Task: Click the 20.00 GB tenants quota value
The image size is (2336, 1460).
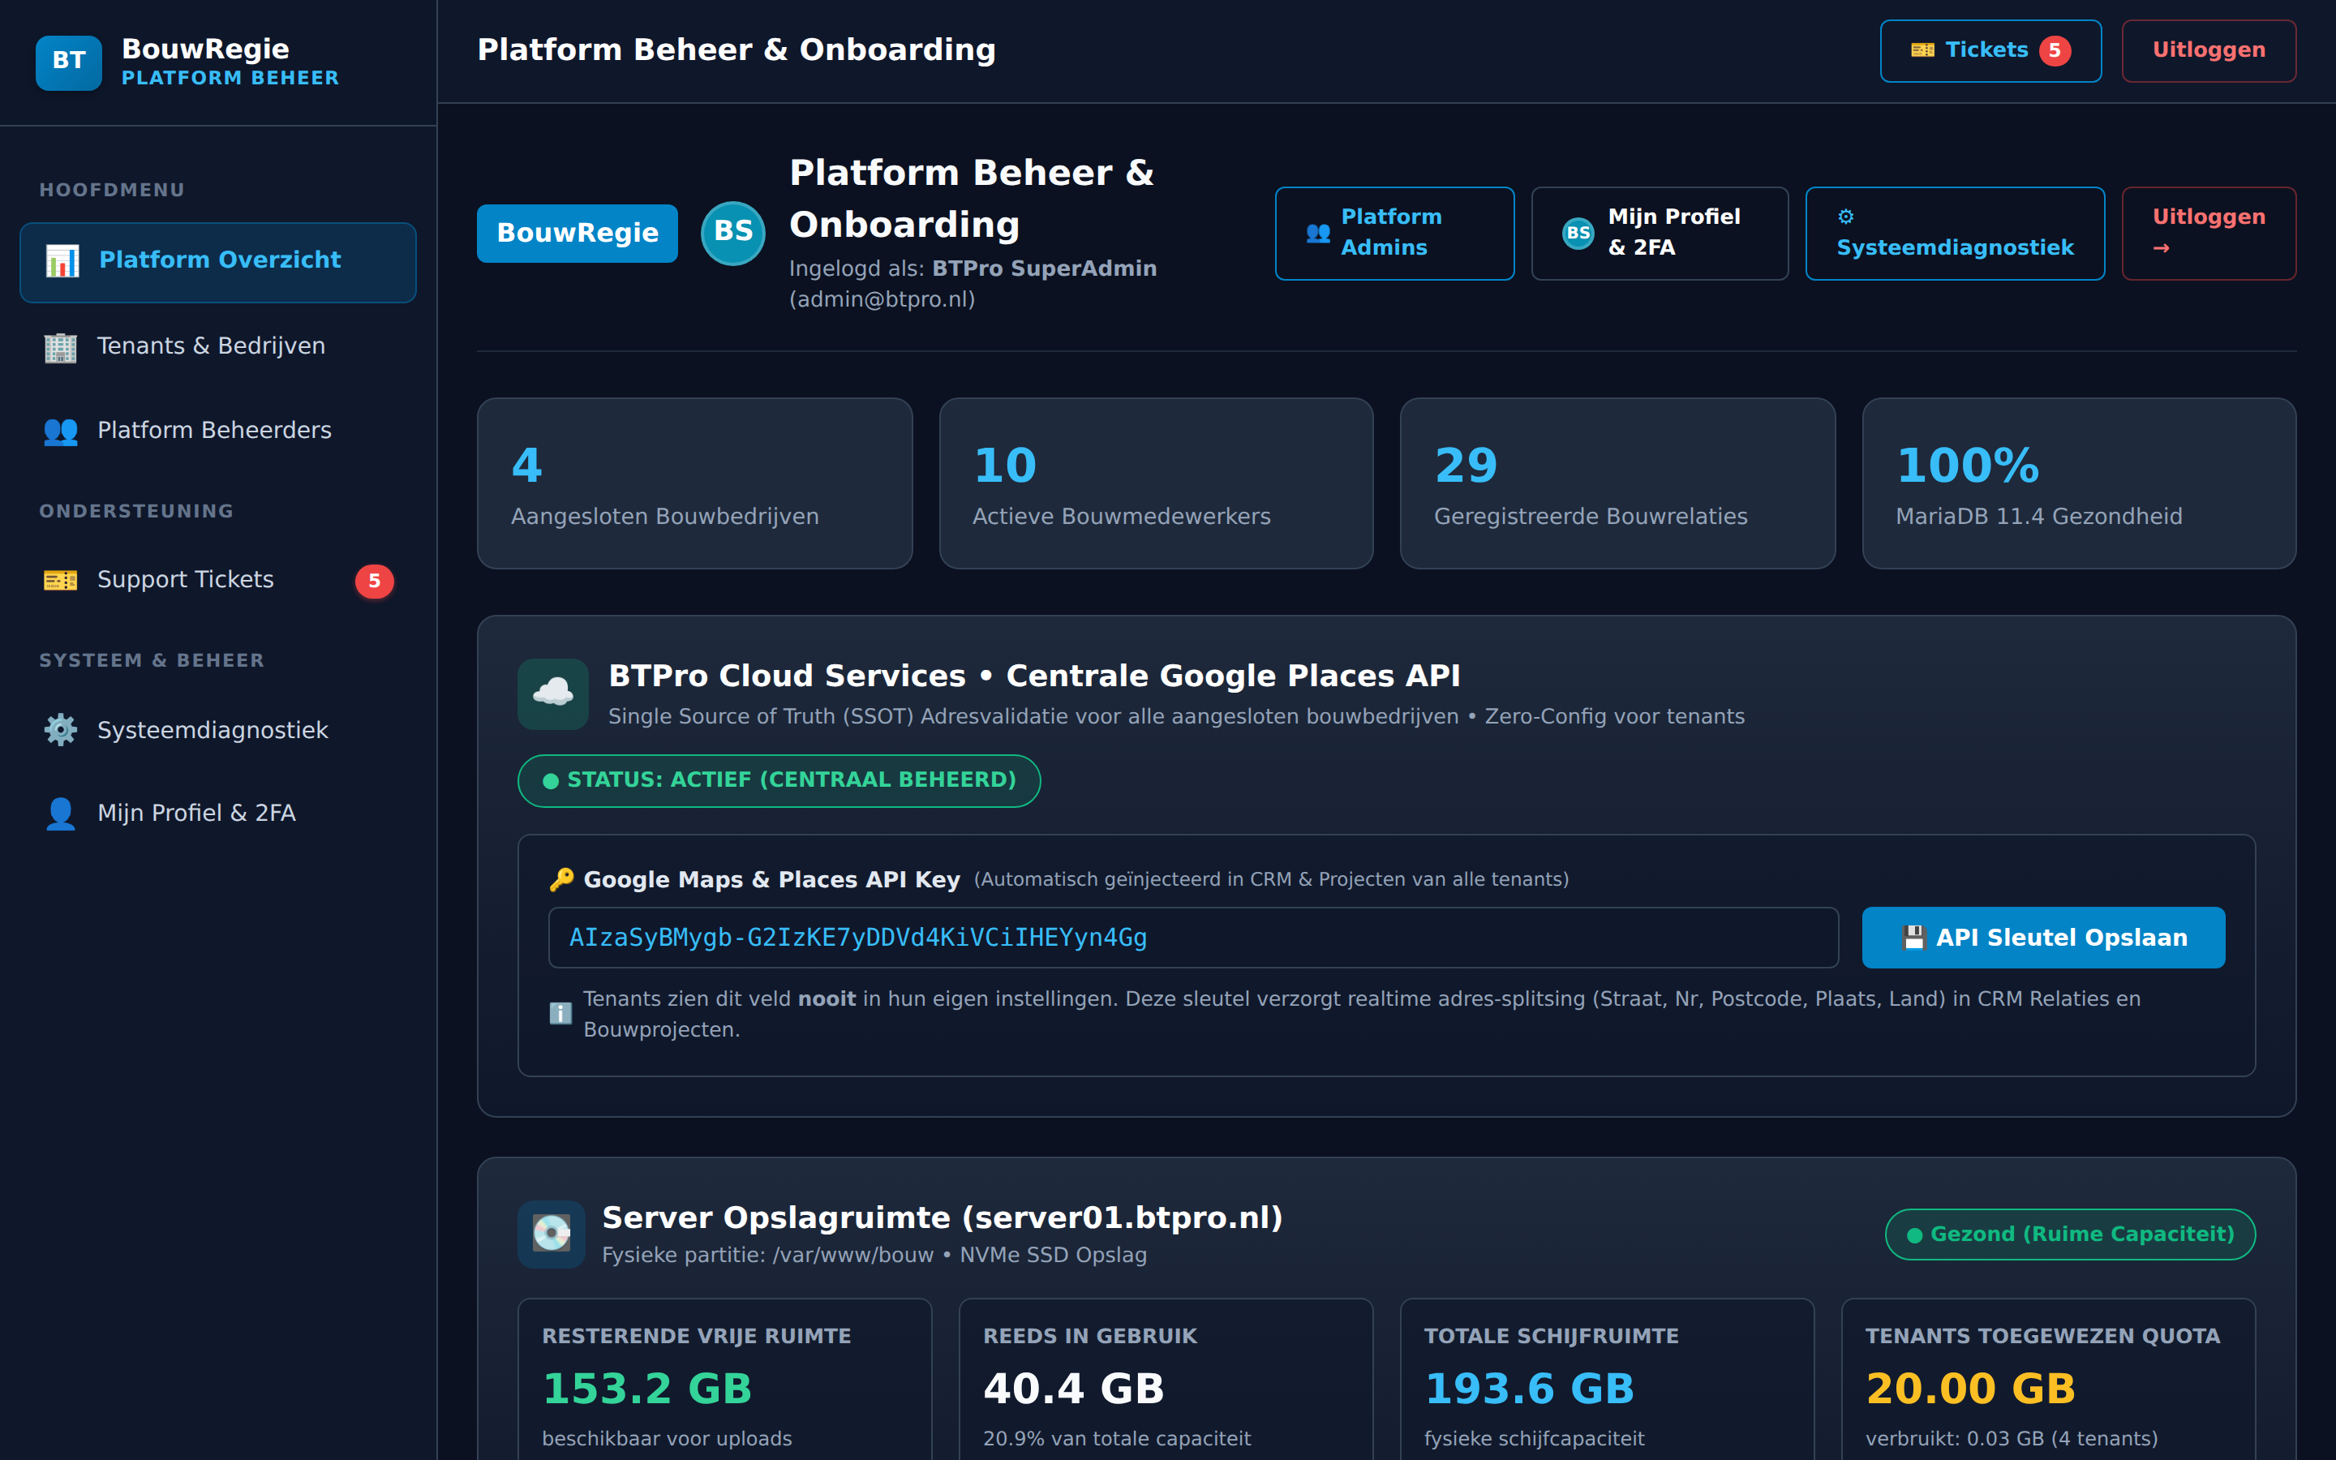Action: (x=1970, y=1389)
